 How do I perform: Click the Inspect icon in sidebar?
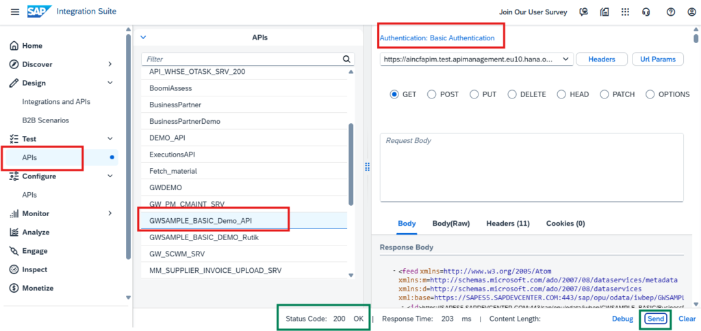coord(14,270)
